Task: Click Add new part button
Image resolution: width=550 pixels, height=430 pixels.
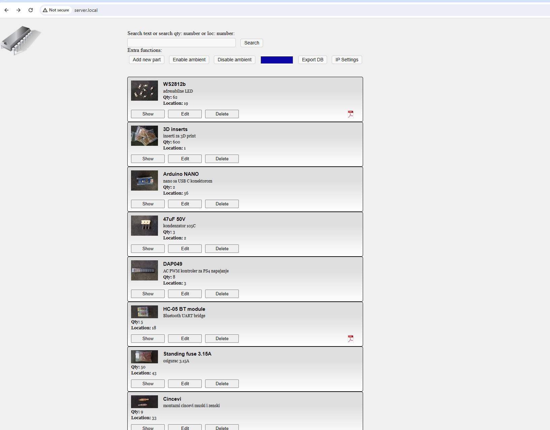Action: pyautogui.click(x=147, y=60)
